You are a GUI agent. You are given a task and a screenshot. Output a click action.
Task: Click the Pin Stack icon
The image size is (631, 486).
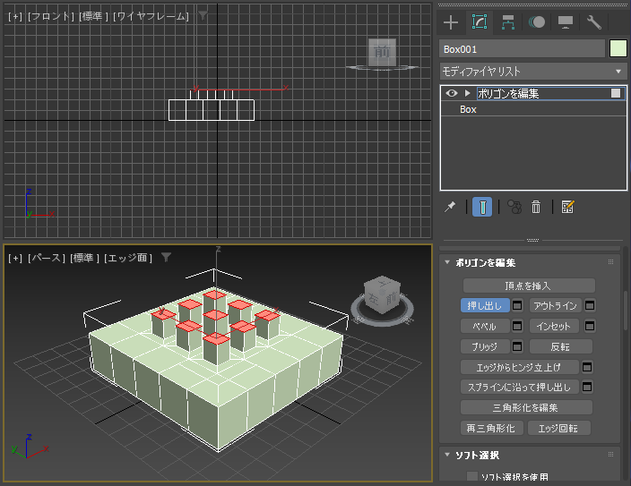(x=450, y=207)
